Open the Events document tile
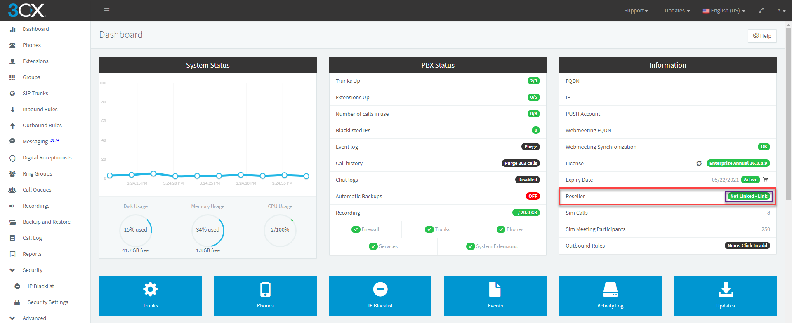This screenshot has width=792, height=323. pos(495,295)
